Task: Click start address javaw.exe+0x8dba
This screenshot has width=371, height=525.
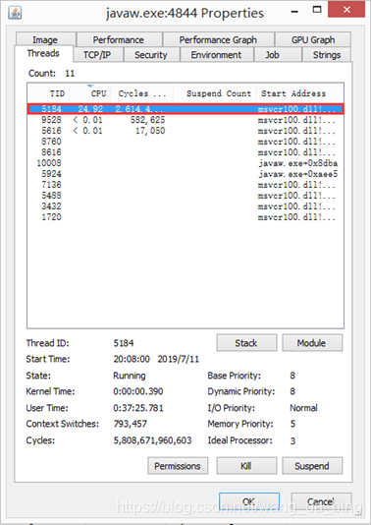Action: pos(297,163)
